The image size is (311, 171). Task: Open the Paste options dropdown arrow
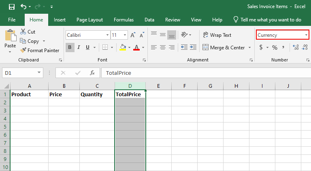pos(10,52)
